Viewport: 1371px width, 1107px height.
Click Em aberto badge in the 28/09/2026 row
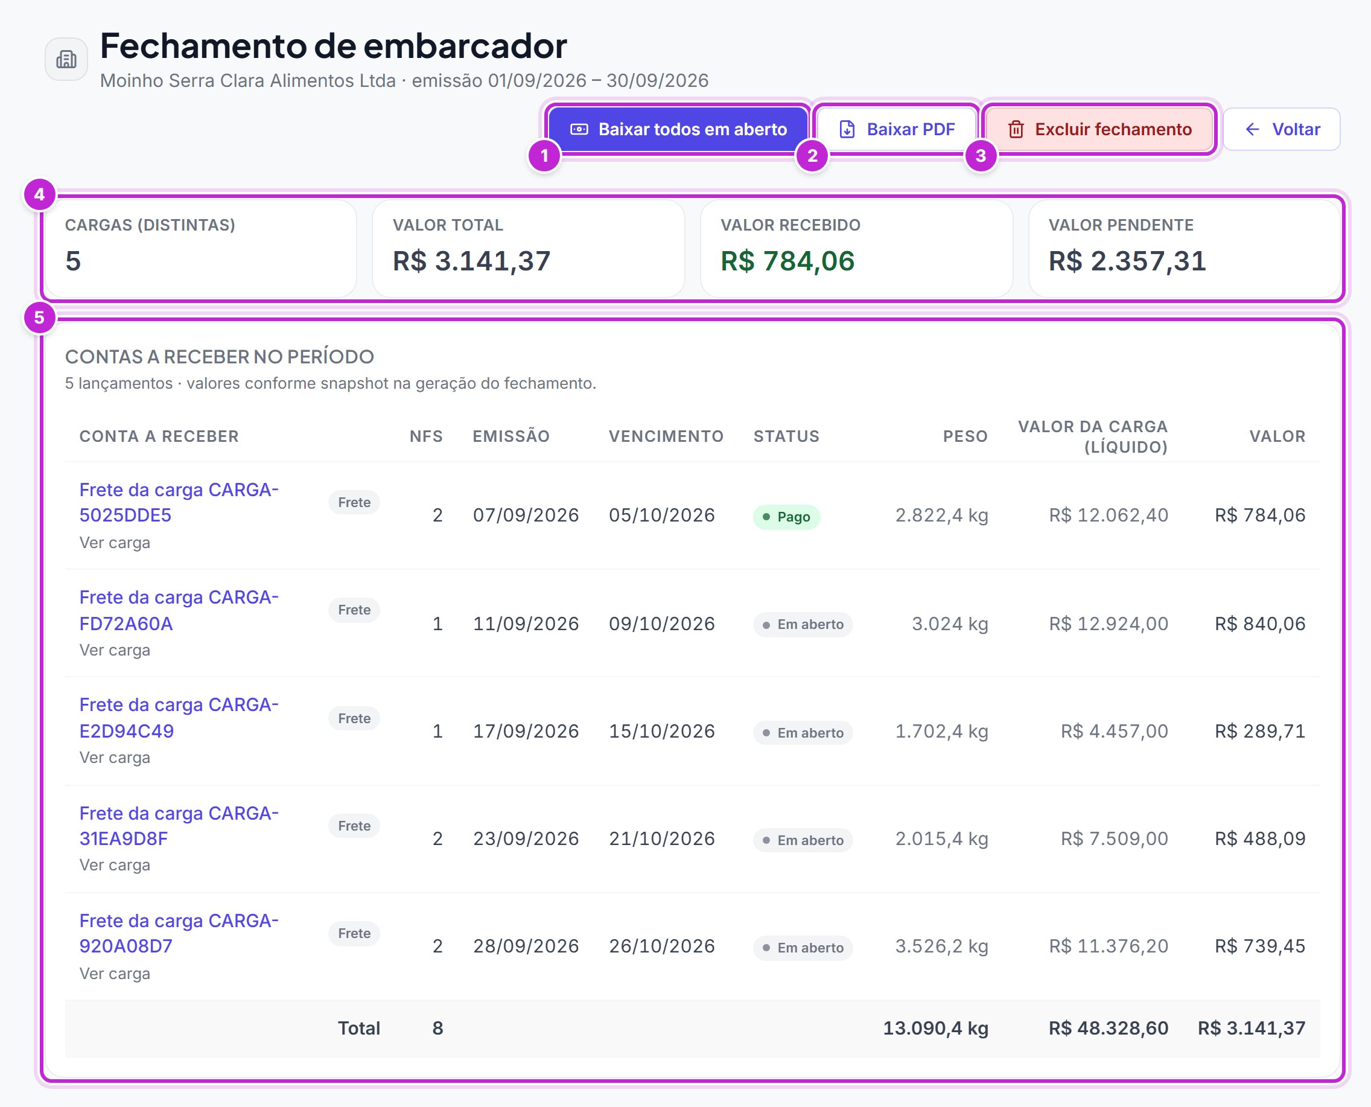(x=803, y=948)
